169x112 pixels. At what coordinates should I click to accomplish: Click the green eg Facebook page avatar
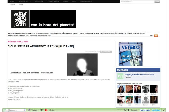[120, 76]
